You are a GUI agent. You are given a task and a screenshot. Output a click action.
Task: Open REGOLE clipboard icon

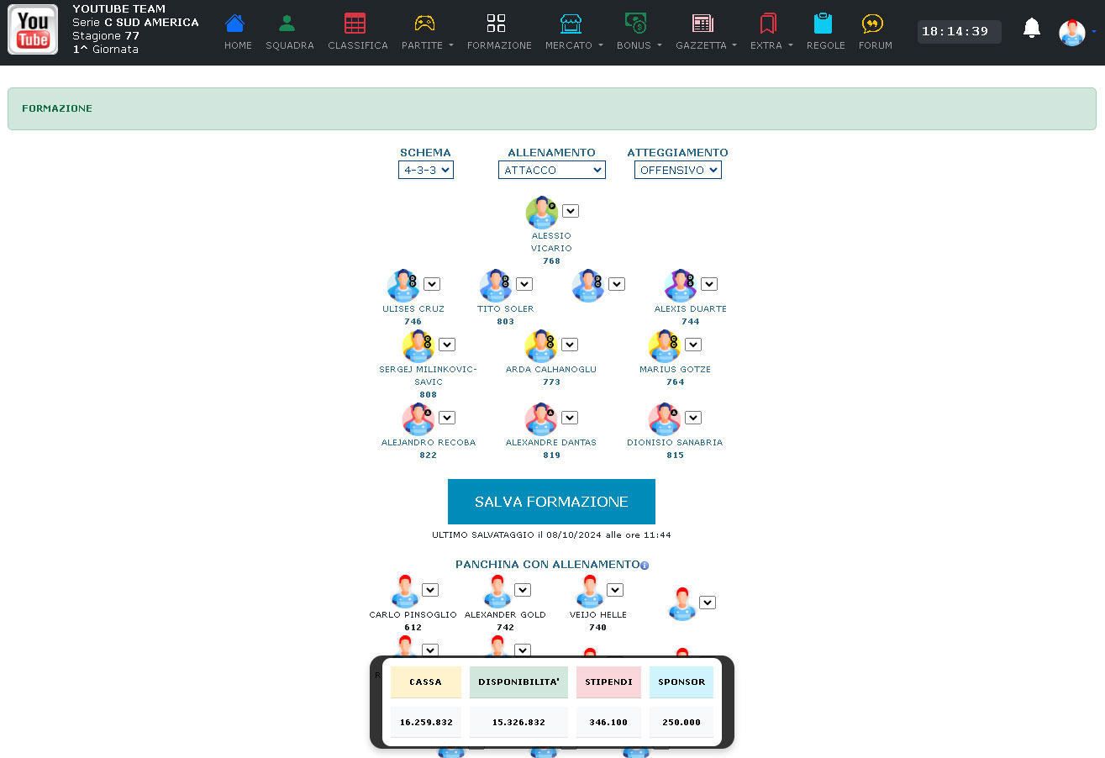pyautogui.click(x=823, y=24)
